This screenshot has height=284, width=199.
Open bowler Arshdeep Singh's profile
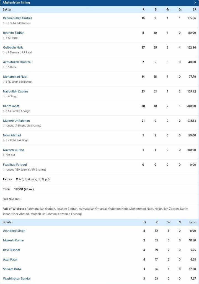point(14,231)
